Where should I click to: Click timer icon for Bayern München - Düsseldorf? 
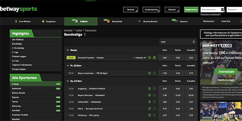(154, 95)
